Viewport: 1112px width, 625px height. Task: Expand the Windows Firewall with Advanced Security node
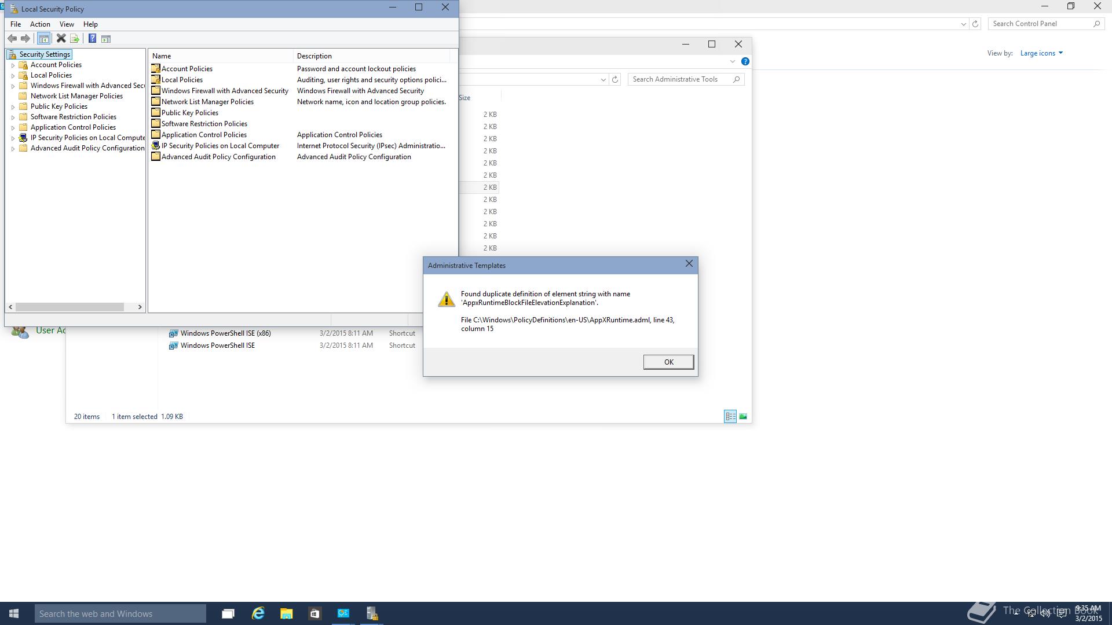point(13,86)
